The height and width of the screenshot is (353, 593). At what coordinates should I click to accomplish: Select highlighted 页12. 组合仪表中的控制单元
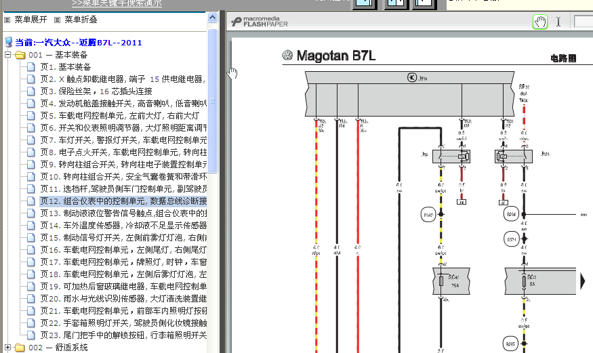(x=123, y=201)
